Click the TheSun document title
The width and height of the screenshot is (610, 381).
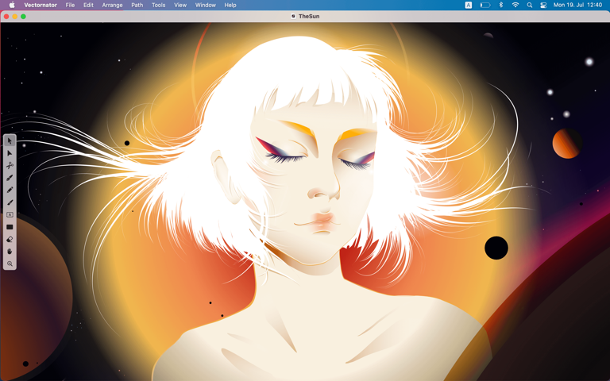click(x=309, y=17)
